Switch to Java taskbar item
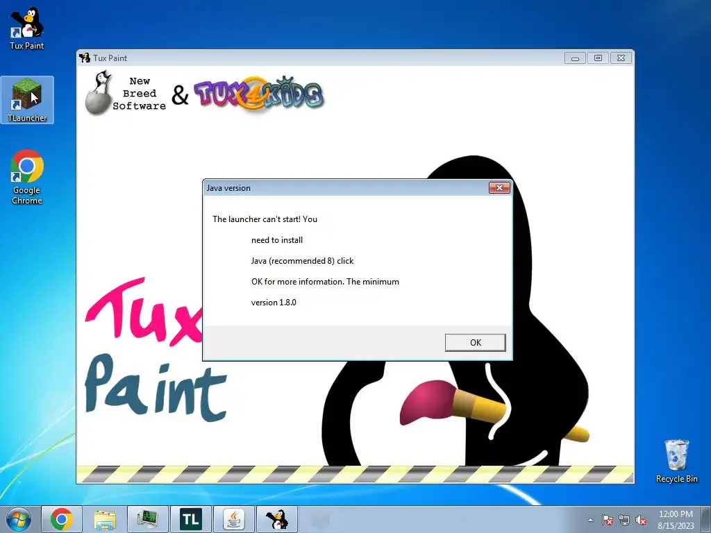 (x=234, y=519)
